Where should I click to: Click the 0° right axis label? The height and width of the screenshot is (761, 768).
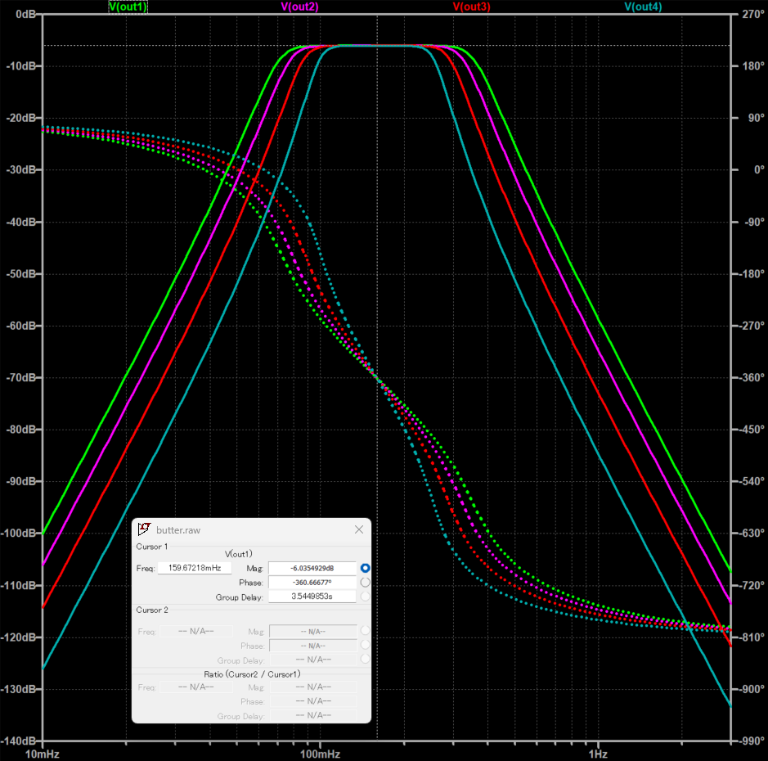tap(759, 169)
